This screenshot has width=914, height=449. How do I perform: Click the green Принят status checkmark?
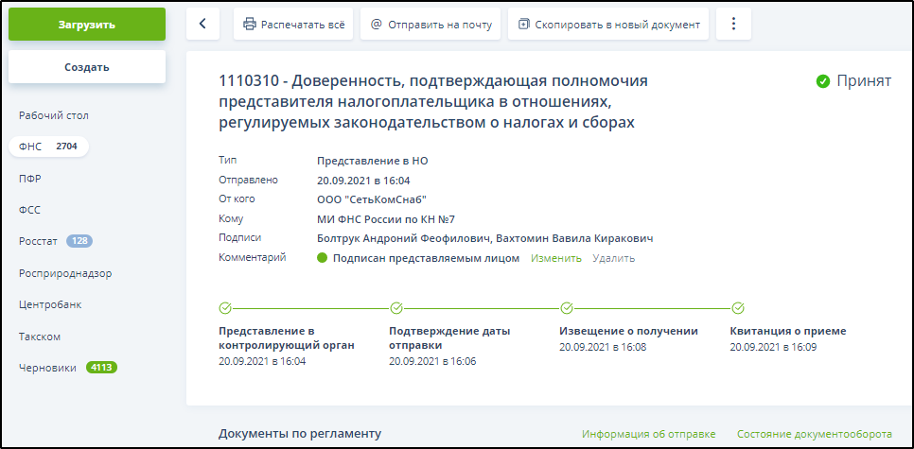point(823,81)
